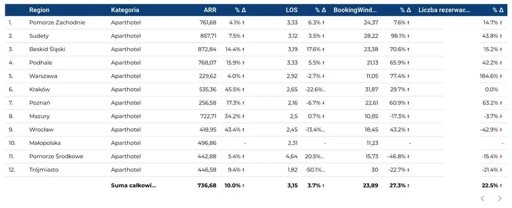Click the green arrow beside Sudety's BookingWindow 98.1%

coord(408,36)
